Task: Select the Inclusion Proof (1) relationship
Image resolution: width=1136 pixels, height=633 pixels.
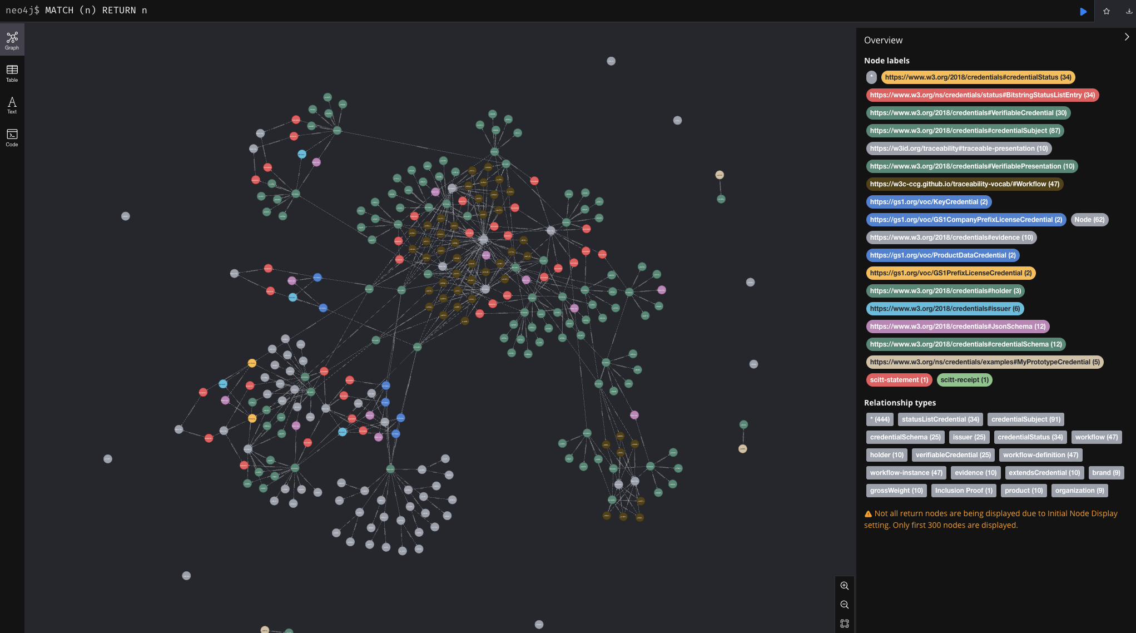Action: 963,491
